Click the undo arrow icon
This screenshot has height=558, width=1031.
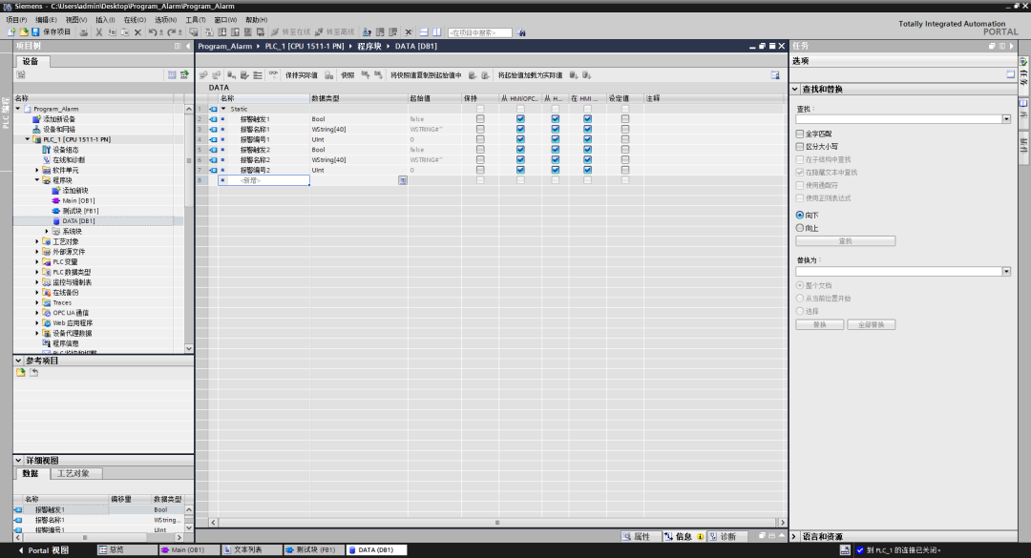click(153, 32)
